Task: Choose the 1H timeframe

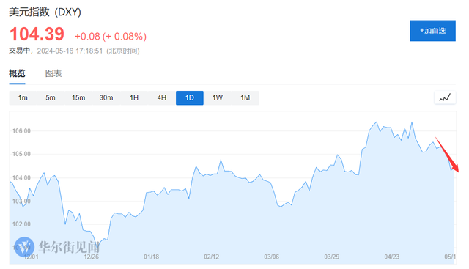Action: [x=134, y=97]
